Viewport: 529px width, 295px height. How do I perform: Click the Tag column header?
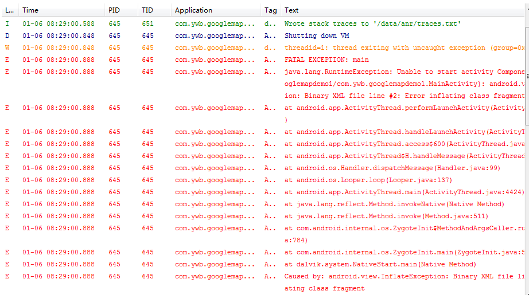coord(271,10)
